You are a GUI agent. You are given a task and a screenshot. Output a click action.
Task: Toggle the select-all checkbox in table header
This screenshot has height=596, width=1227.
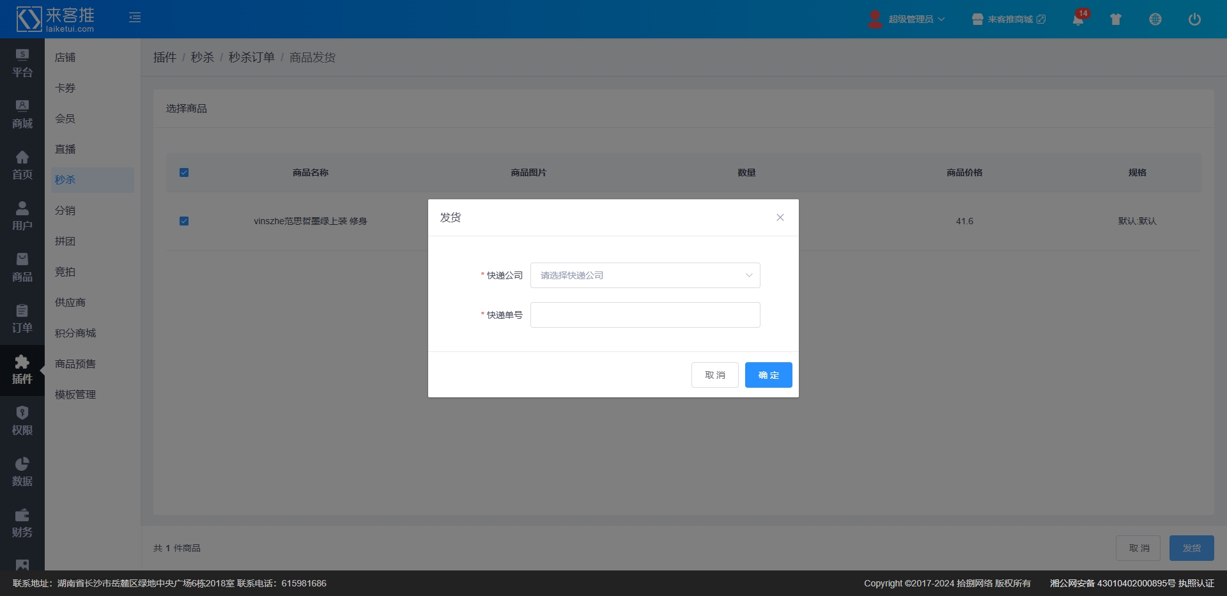(184, 172)
